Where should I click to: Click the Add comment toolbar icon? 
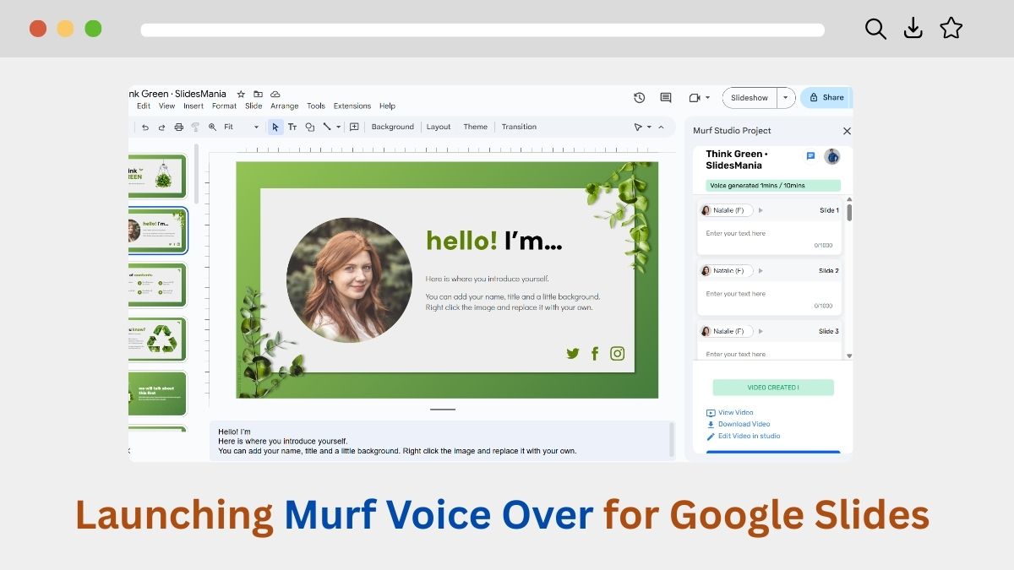[x=354, y=128]
